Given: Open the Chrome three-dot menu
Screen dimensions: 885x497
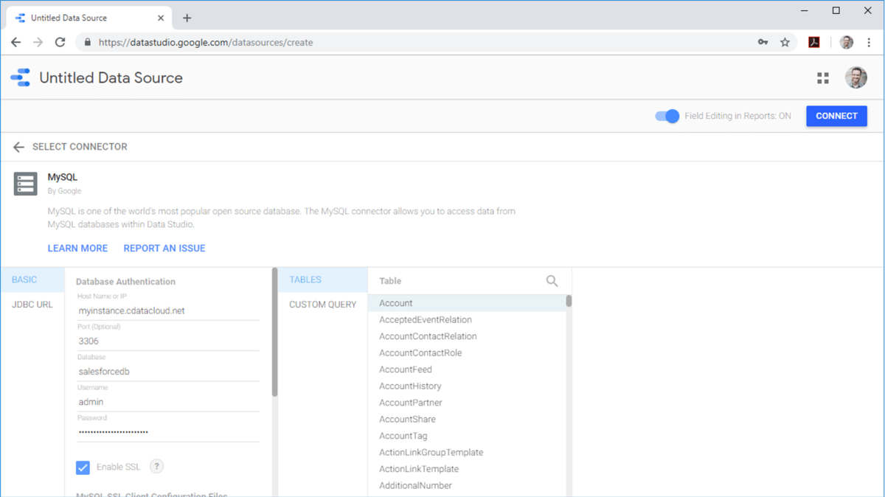Looking at the screenshot, I should coord(870,42).
